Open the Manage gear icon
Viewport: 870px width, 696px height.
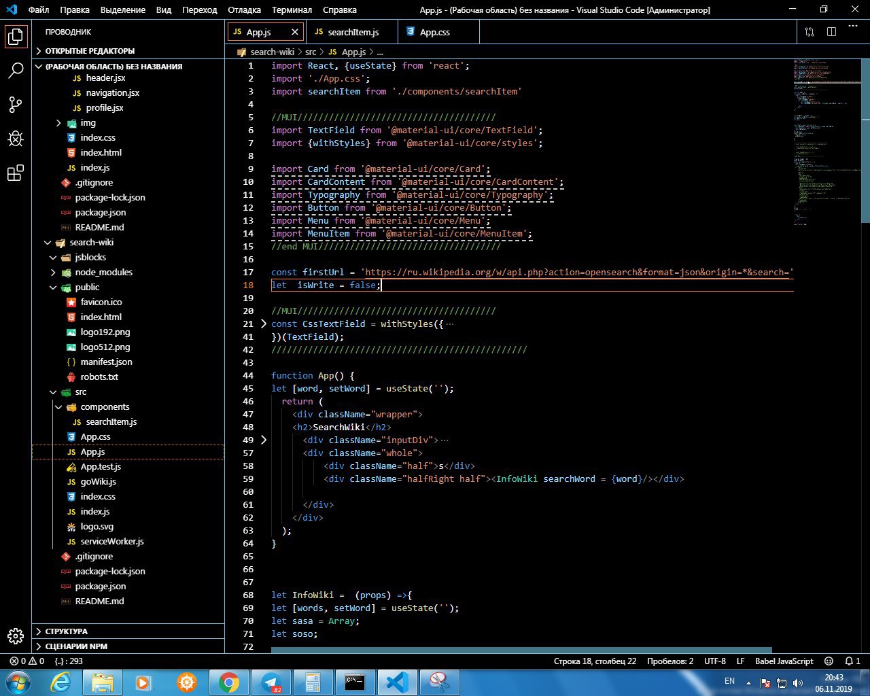[16, 636]
